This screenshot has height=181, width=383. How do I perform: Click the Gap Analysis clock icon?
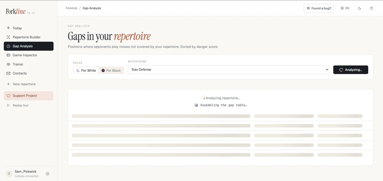point(8,46)
